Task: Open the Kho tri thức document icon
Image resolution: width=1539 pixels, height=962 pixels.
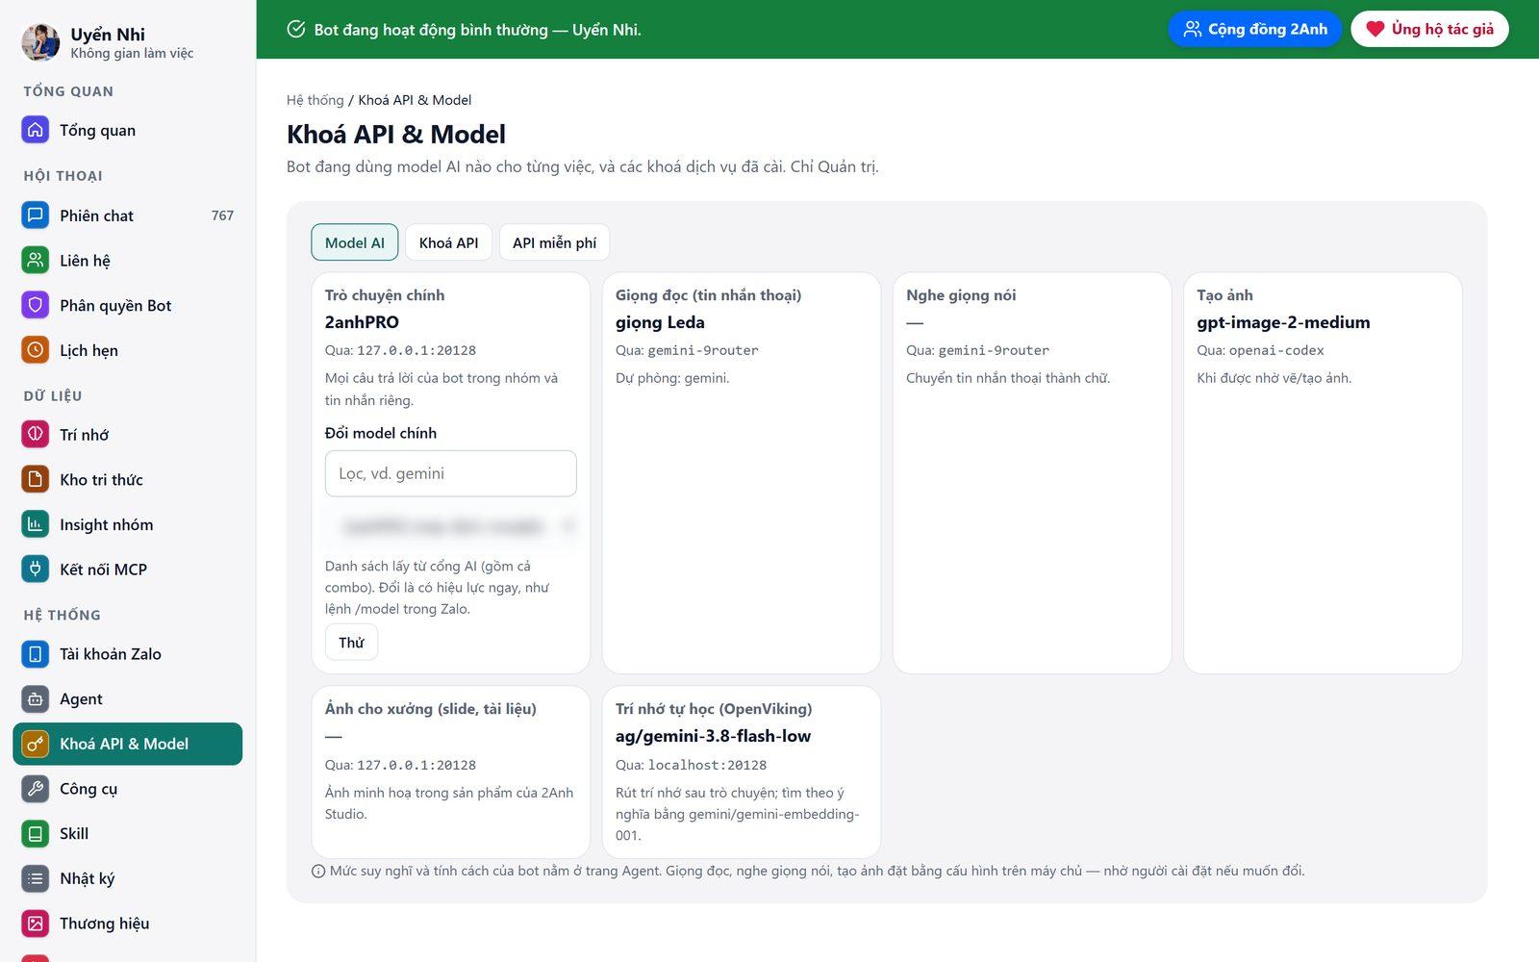Action: coord(36,479)
